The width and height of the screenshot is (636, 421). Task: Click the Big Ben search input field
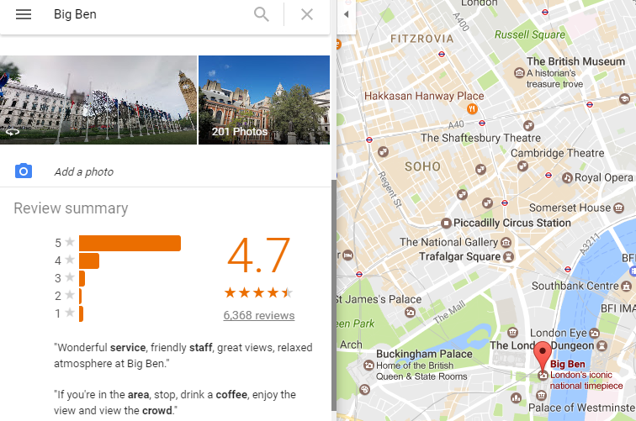click(x=150, y=14)
